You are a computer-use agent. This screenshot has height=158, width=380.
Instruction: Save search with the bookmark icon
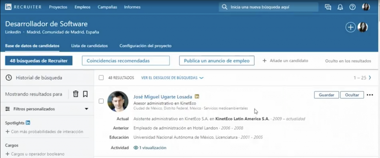tap(85, 94)
